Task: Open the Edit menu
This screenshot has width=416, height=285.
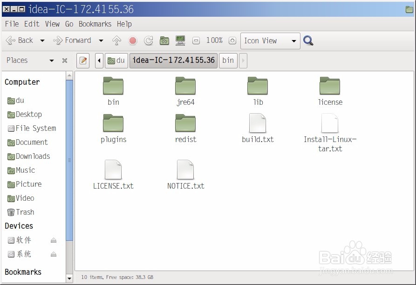Action: [x=32, y=24]
